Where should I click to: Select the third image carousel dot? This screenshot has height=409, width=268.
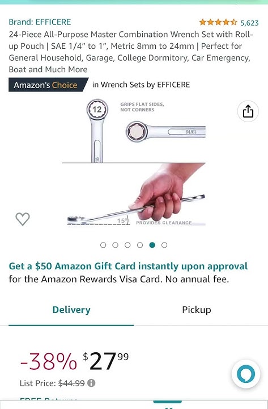tap(127, 245)
